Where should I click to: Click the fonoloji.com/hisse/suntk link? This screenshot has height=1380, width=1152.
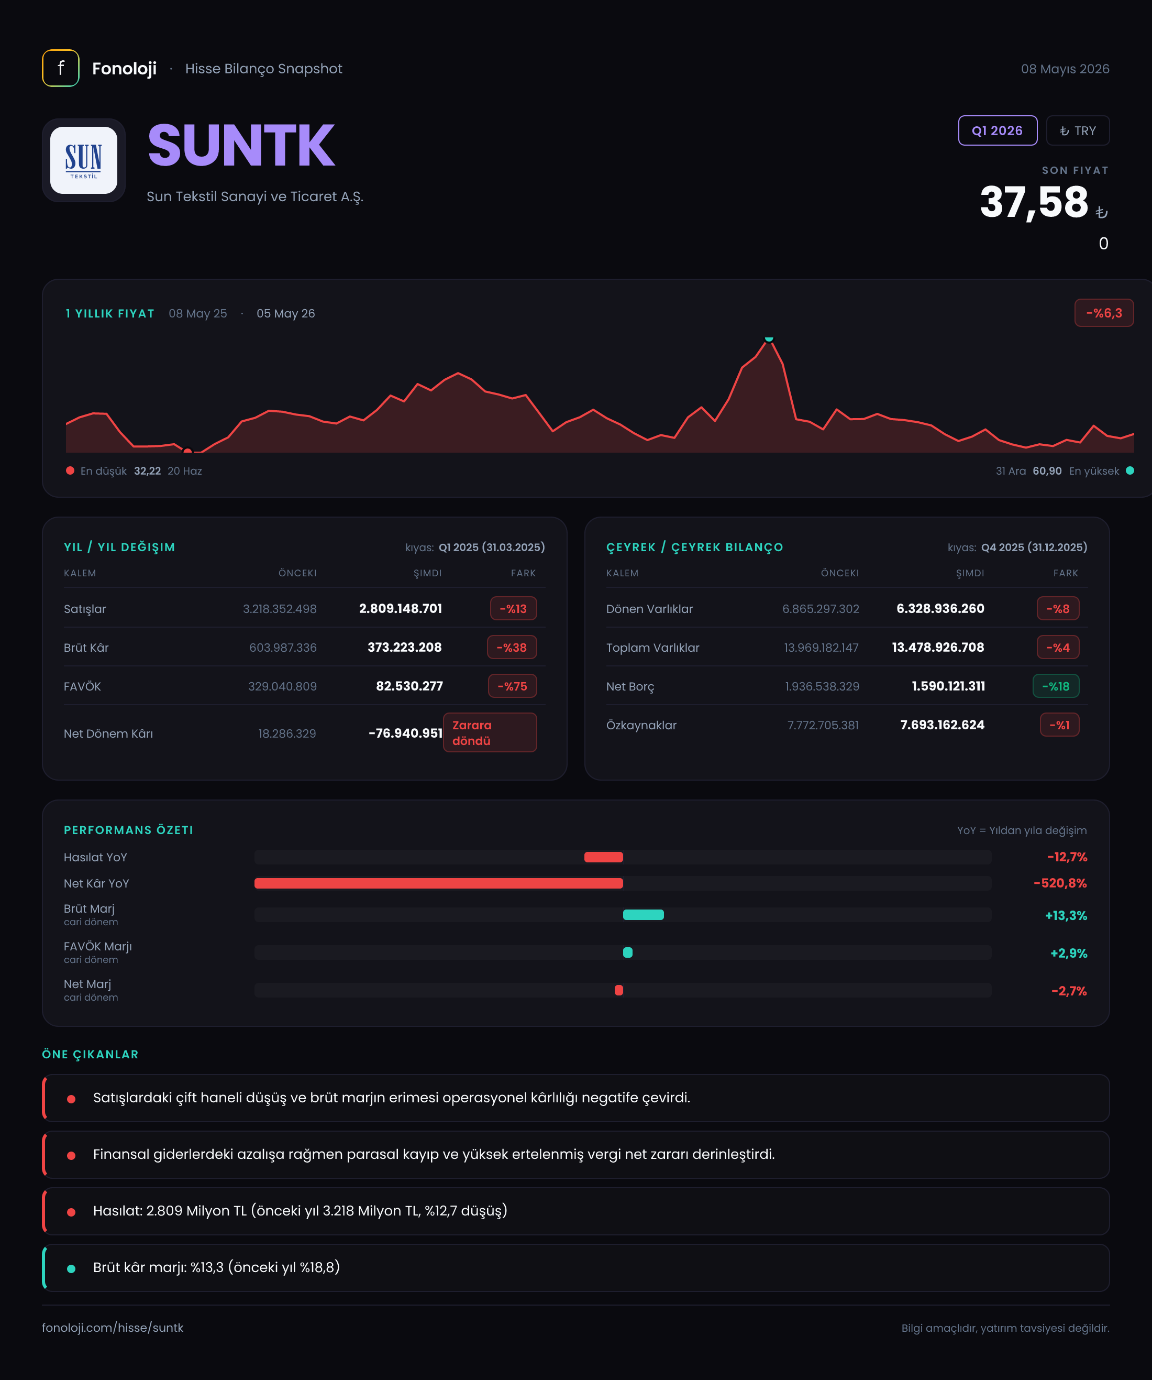112,1328
